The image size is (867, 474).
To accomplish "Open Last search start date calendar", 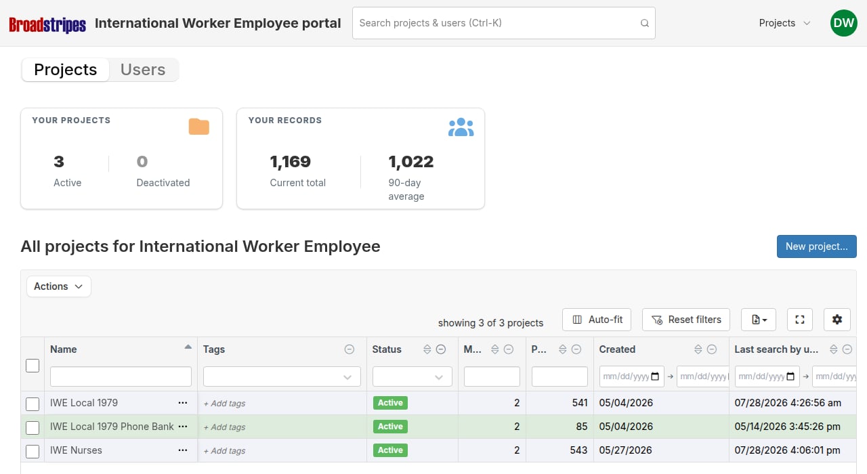I will coord(790,376).
